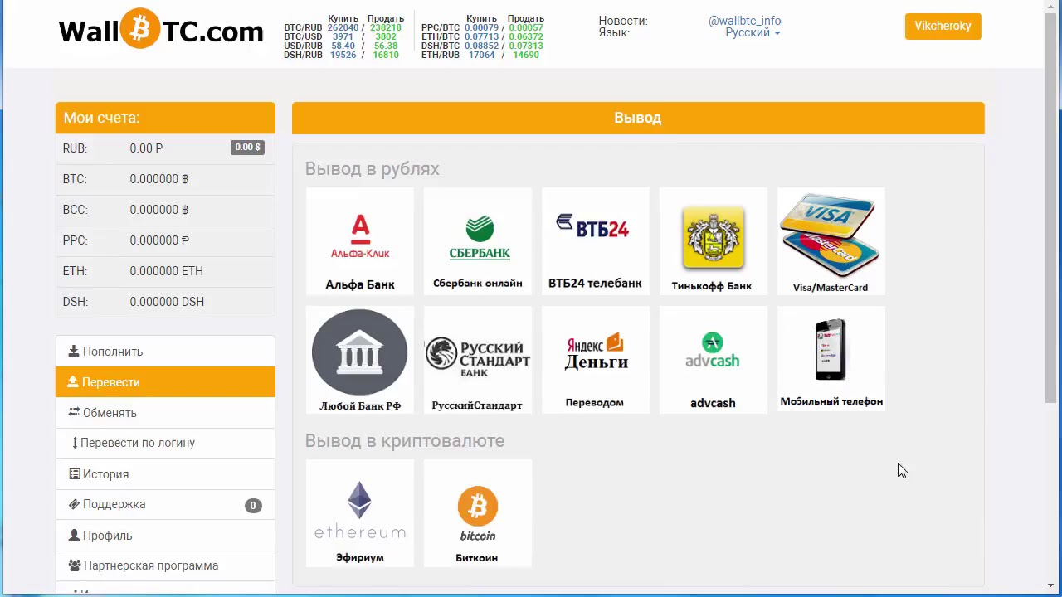This screenshot has height=597, width=1062.
Task: Click BTC/USD rate row
Action: click(x=343, y=36)
